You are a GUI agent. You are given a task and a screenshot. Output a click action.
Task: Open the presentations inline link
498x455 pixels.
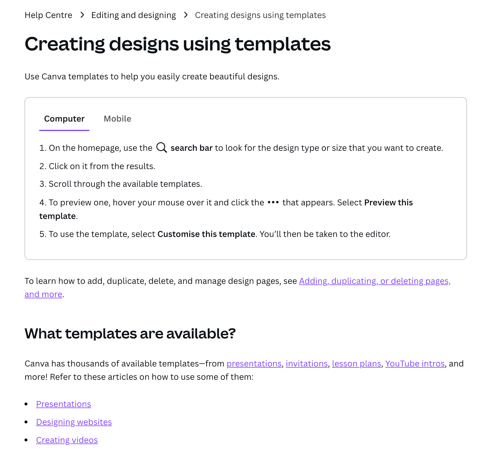[x=254, y=364]
